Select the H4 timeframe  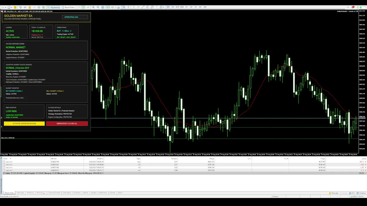(191, 7)
